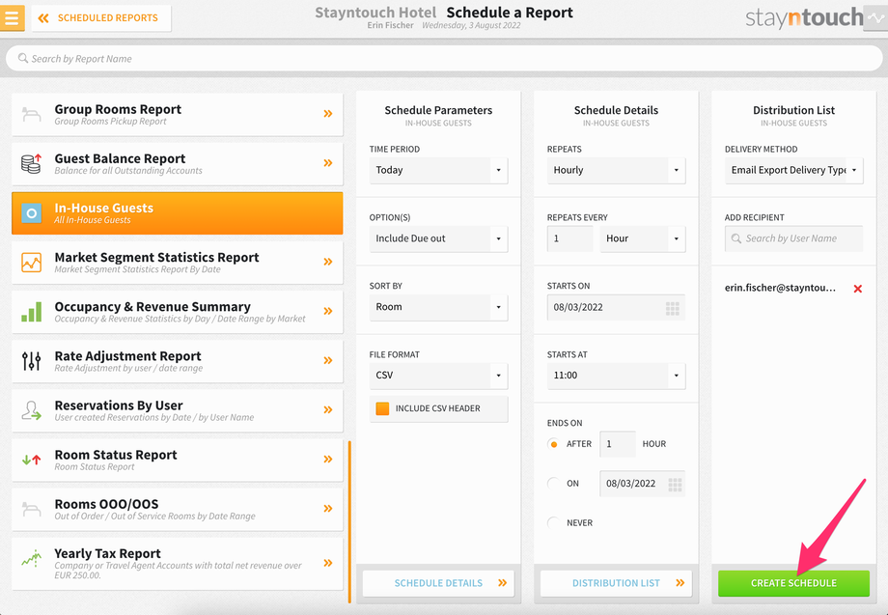Click the Create Schedule button
This screenshot has height=615, width=888.
pos(793,583)
